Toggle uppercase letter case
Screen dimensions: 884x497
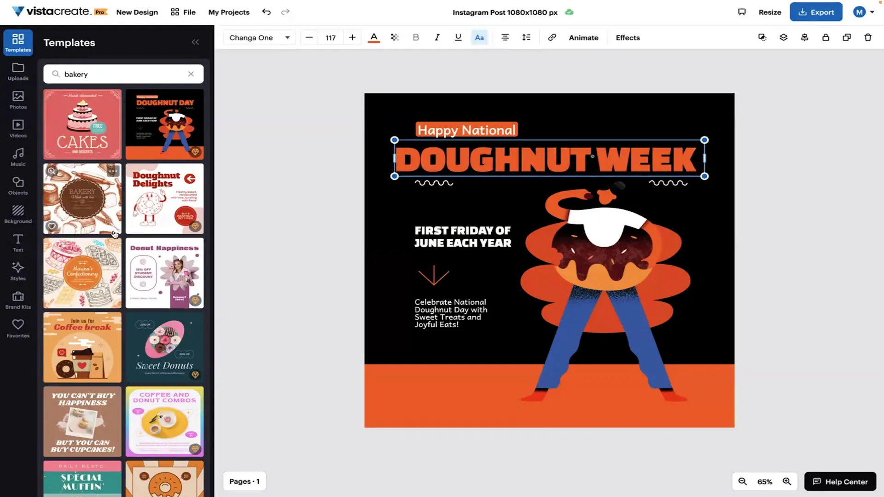[x=479, y=38]
